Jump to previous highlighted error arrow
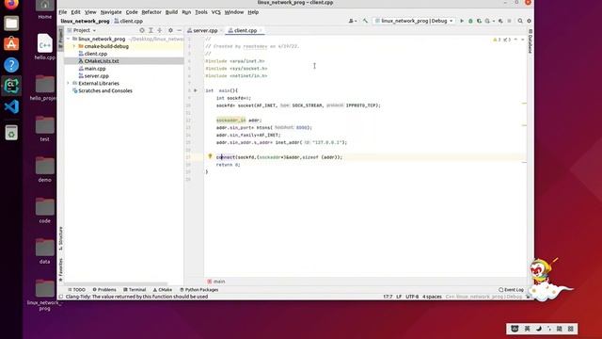The width and height of the screenshot is (602, 339). tap(515, 40)
